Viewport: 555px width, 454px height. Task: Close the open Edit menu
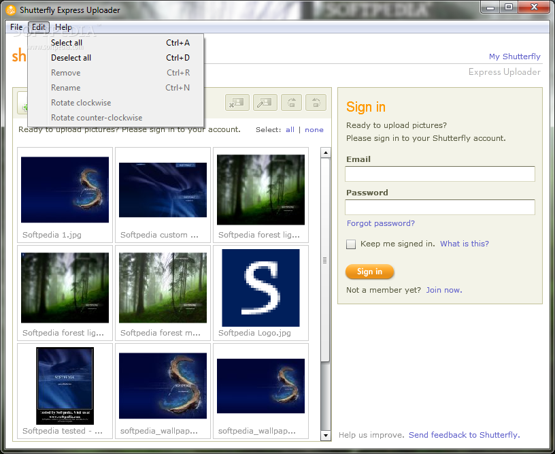pos(39,27)
